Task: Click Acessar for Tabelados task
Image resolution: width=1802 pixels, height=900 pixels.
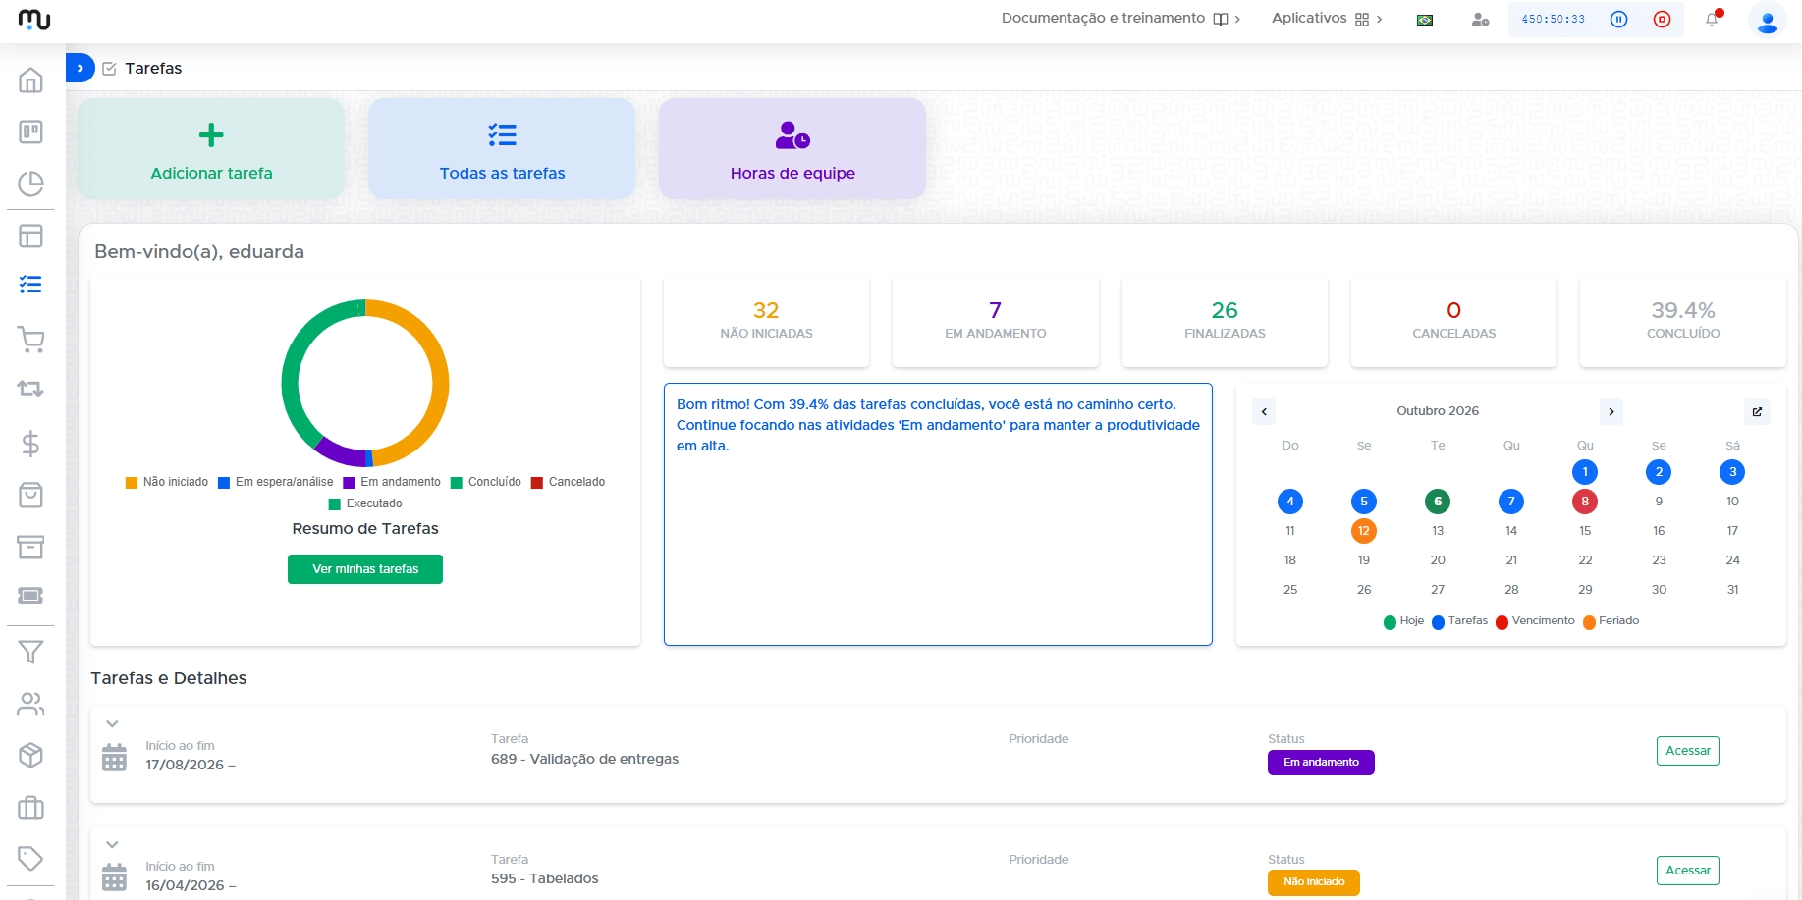Action: 1687,871
